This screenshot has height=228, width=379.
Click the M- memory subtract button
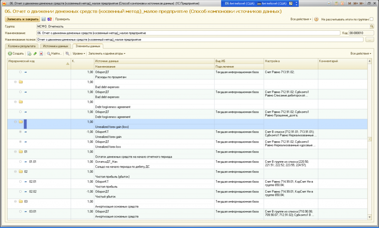[x=362, y=3]
